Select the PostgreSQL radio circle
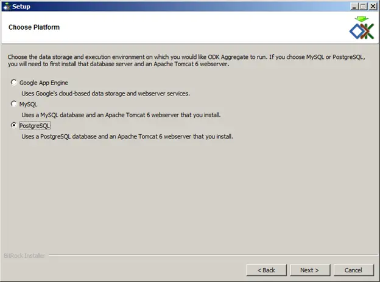Viewport: 380px width, 282px height. (14, 125)
